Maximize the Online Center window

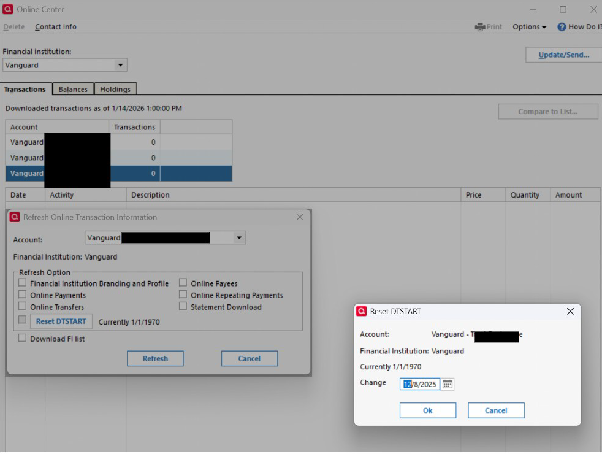(563, 9)
